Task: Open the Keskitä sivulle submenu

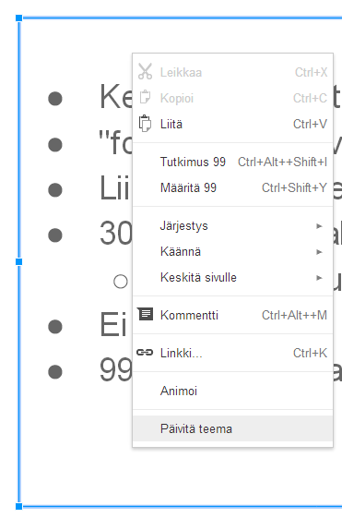Action: (x=233, y=278)
